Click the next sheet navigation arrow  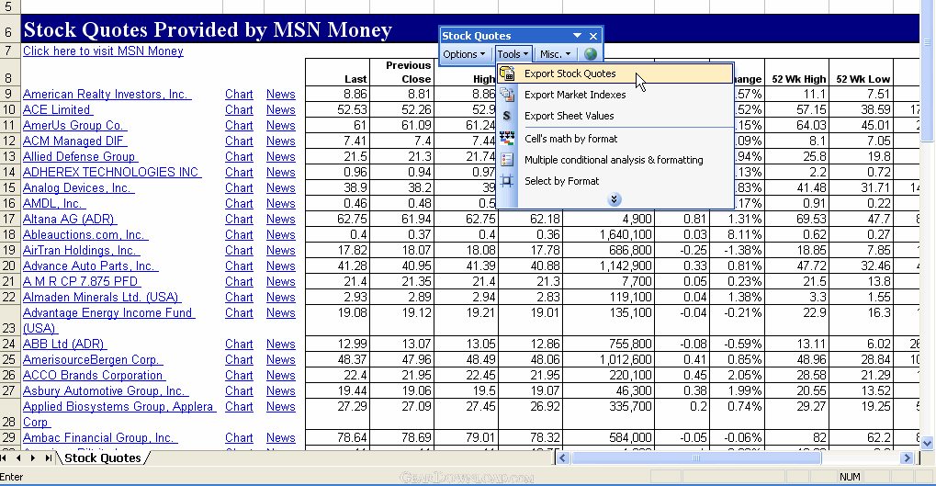(33, 458)
